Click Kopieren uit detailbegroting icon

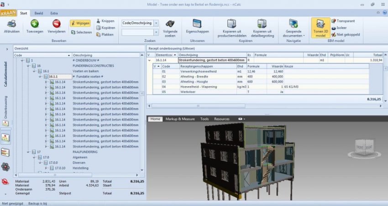tap(262, 24)
